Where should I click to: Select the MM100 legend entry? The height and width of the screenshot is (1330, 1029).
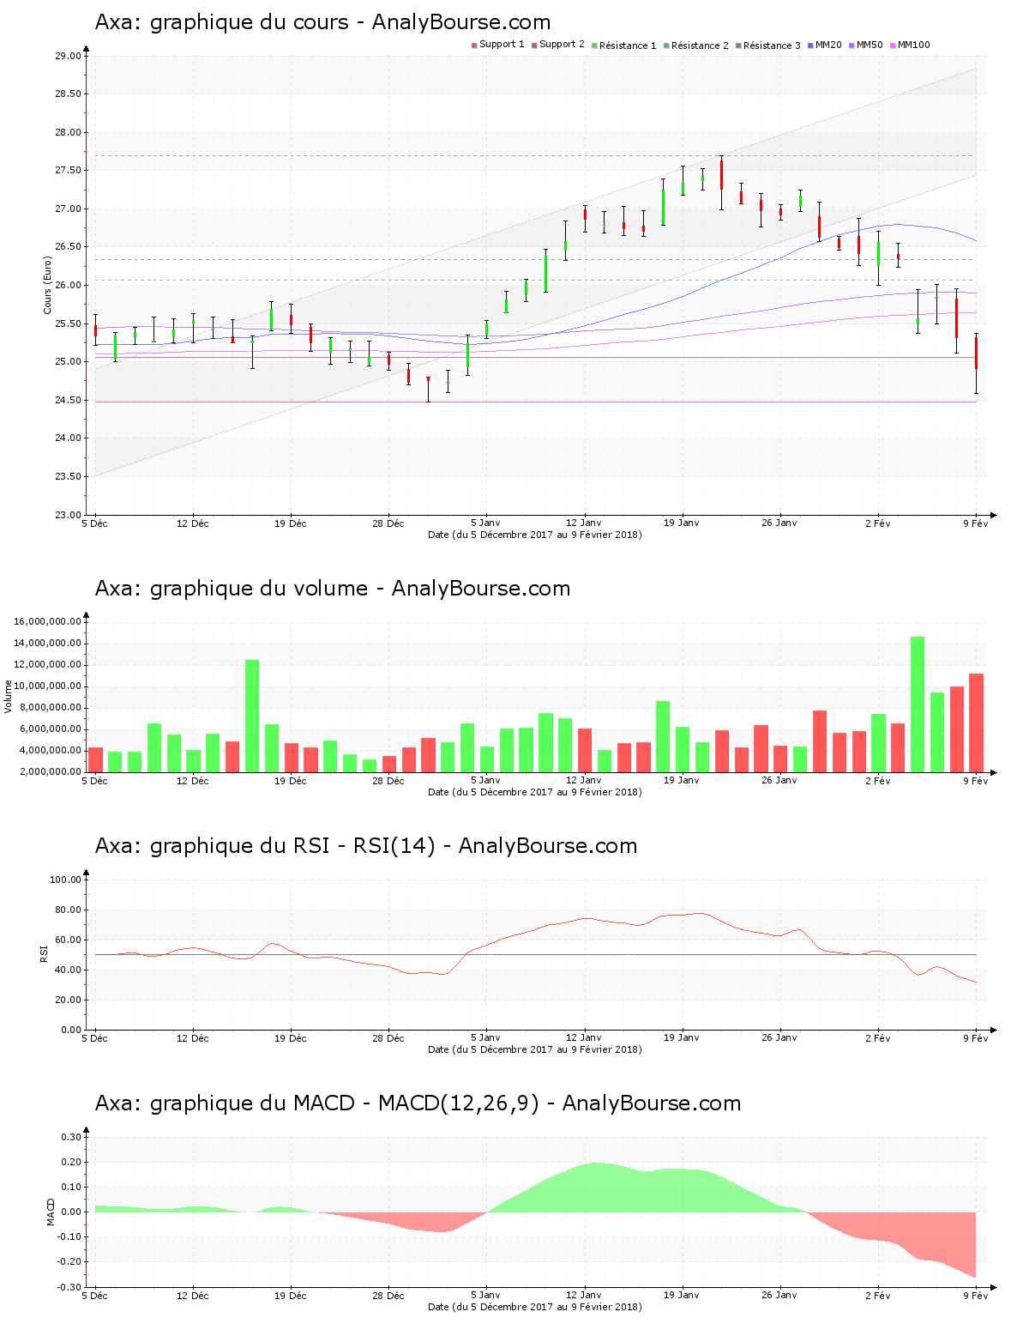pos(913,45)
